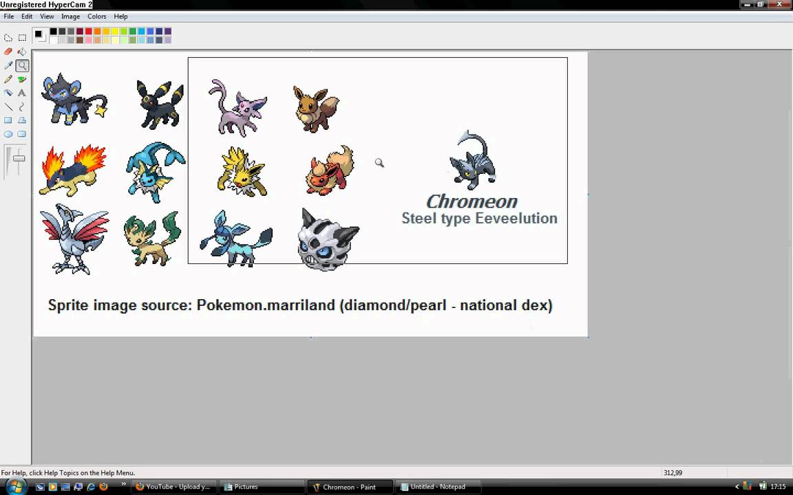Open the File menu
This screenshot has height=495, width=793.
pos(8,16)
